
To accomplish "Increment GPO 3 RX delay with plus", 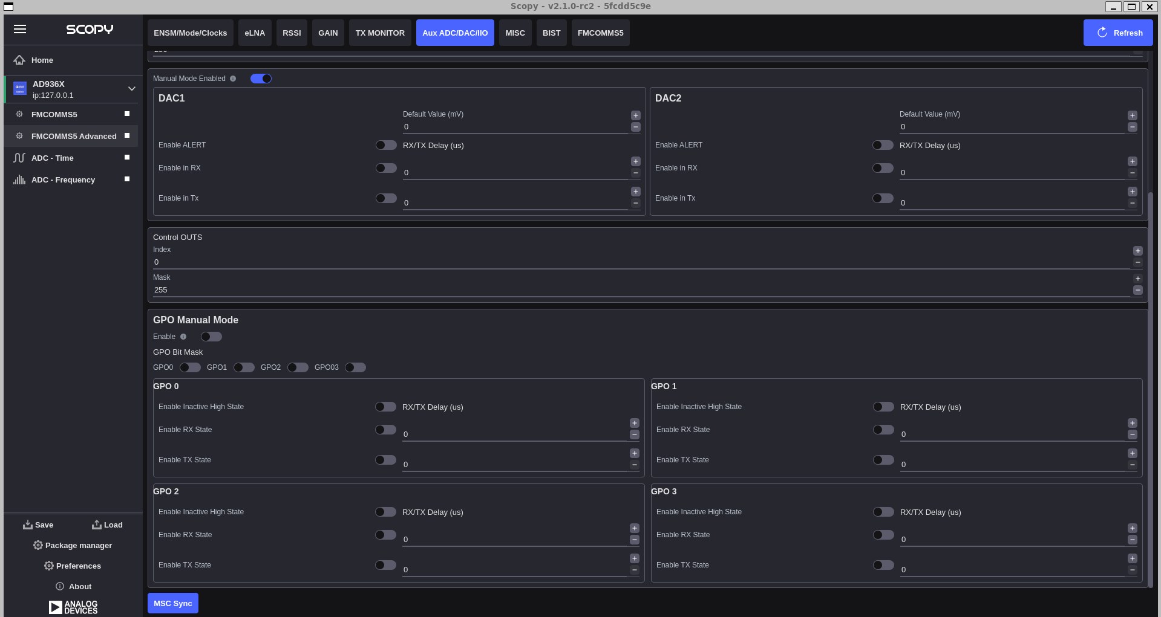I will pos(1133,528).
